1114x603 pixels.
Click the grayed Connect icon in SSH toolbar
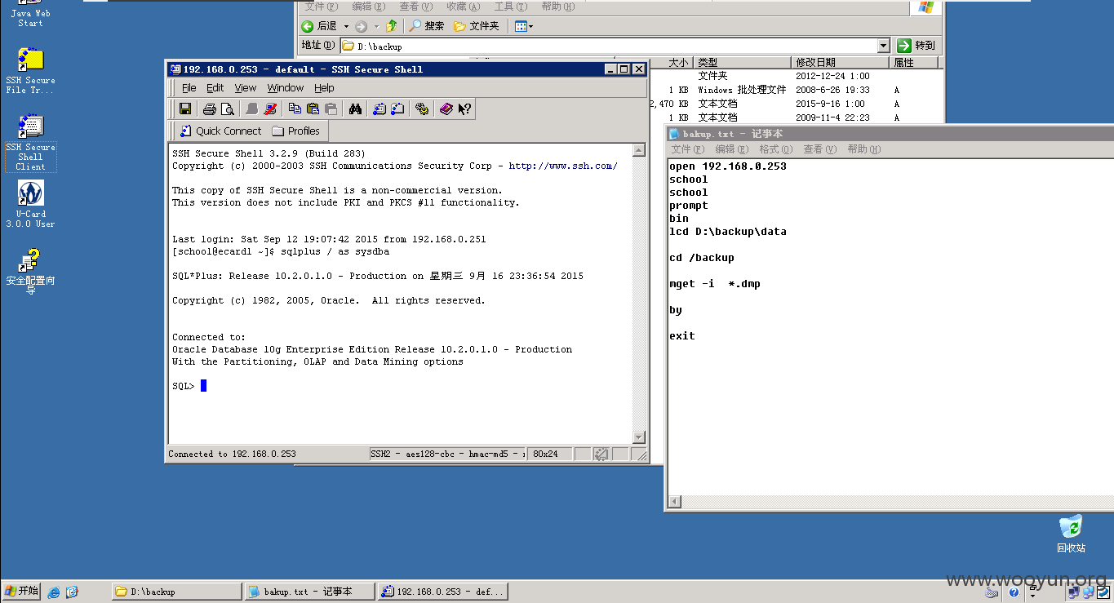(252, 109)
